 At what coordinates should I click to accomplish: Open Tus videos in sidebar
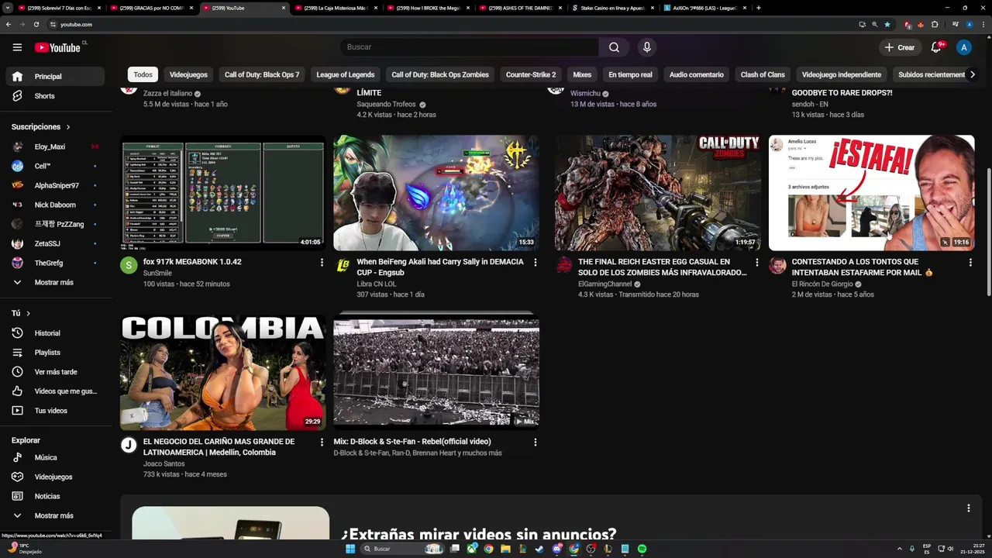click(55, 411)
